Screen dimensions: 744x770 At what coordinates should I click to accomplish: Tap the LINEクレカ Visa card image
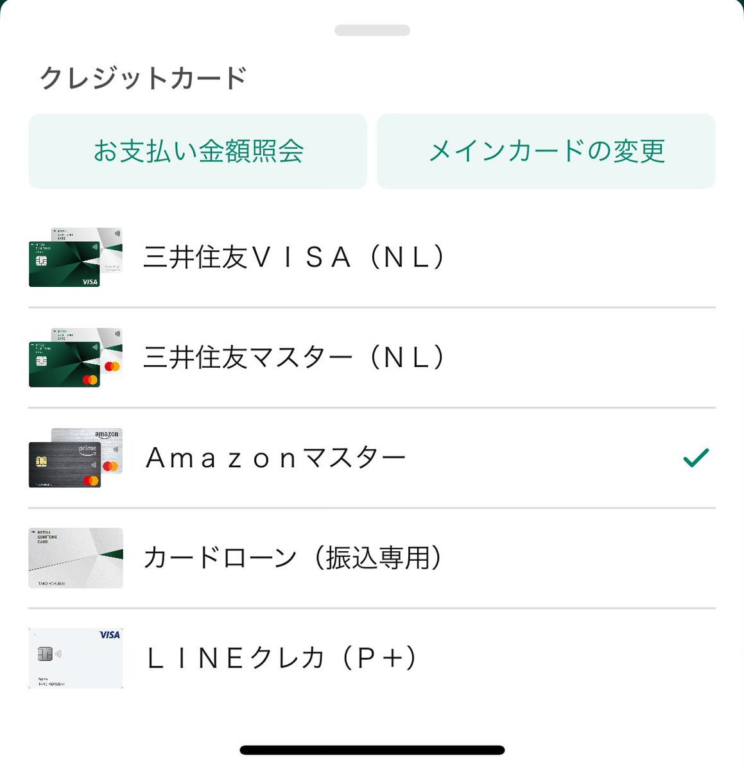pyautogui.click(x=76, y=658)
